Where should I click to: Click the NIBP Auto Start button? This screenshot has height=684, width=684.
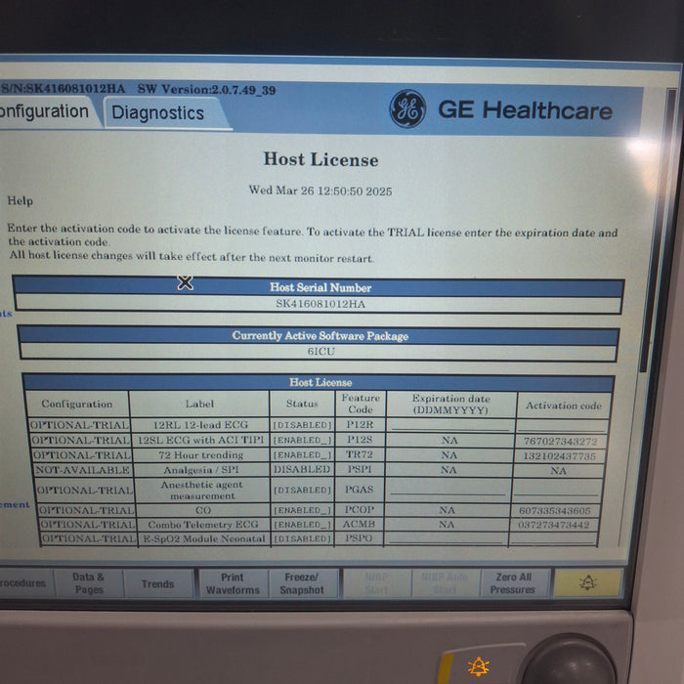click(445, 583)
